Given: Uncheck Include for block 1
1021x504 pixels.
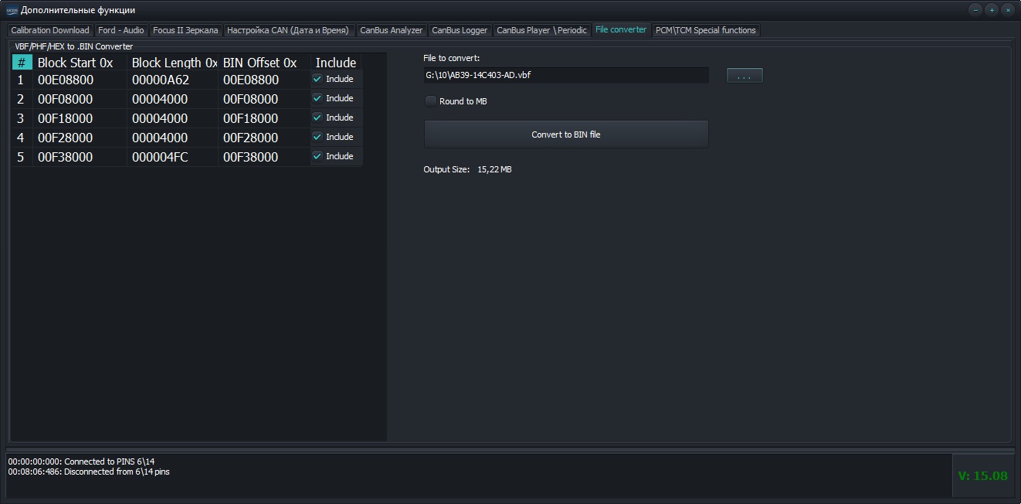Looking at the screenshot, I should [x=317, y=79].
